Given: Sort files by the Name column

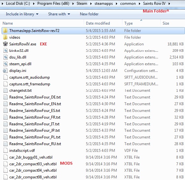Looking at the screenshot, I should 43,23.
